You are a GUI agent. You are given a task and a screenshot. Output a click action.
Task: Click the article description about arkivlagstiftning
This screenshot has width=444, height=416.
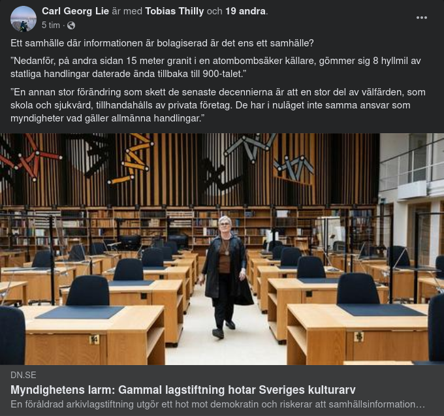click(217, 404)
